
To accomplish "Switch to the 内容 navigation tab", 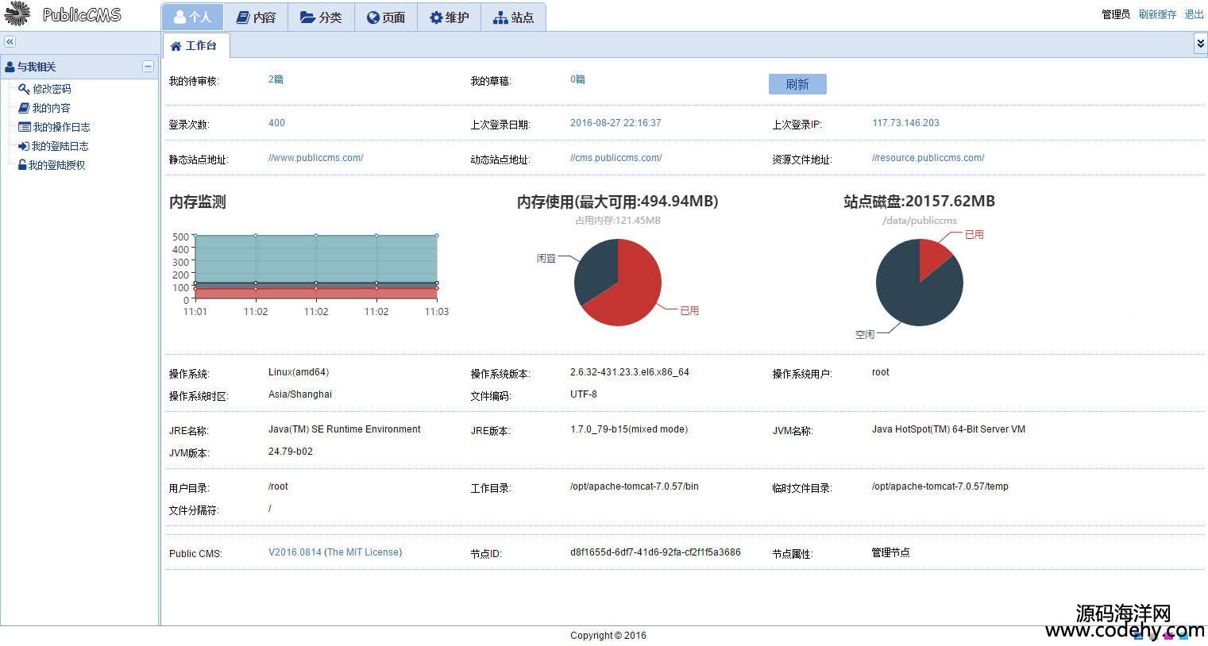I will click(256, 17).
